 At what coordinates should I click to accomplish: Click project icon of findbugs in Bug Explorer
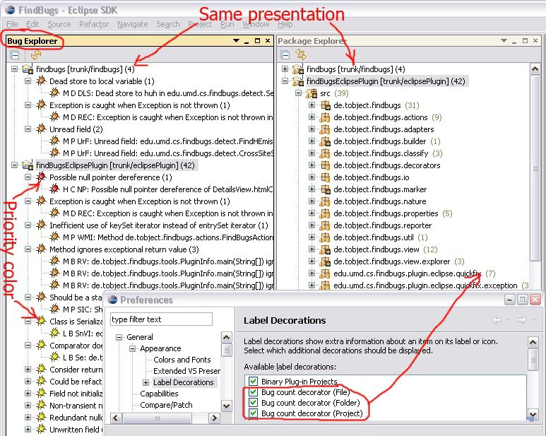[28, 69]
